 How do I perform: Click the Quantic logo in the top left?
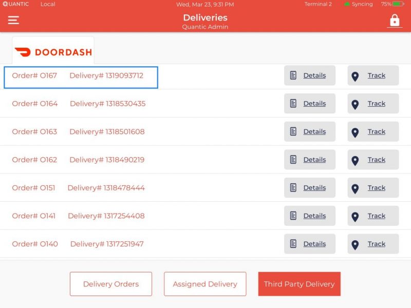pos(15,4)
